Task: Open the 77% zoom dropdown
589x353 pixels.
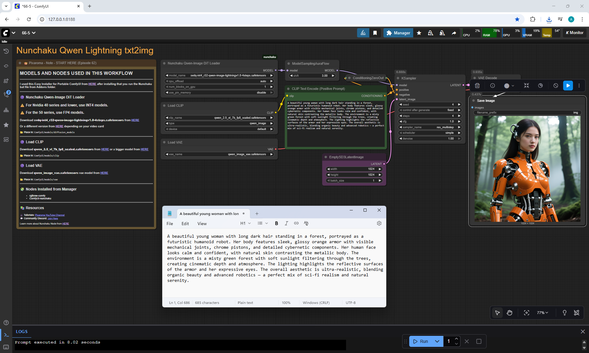Action: [542, 313]
